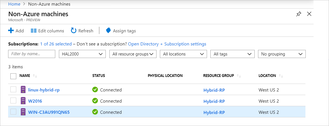Open the No grouping dropdown

coord(282,54)
